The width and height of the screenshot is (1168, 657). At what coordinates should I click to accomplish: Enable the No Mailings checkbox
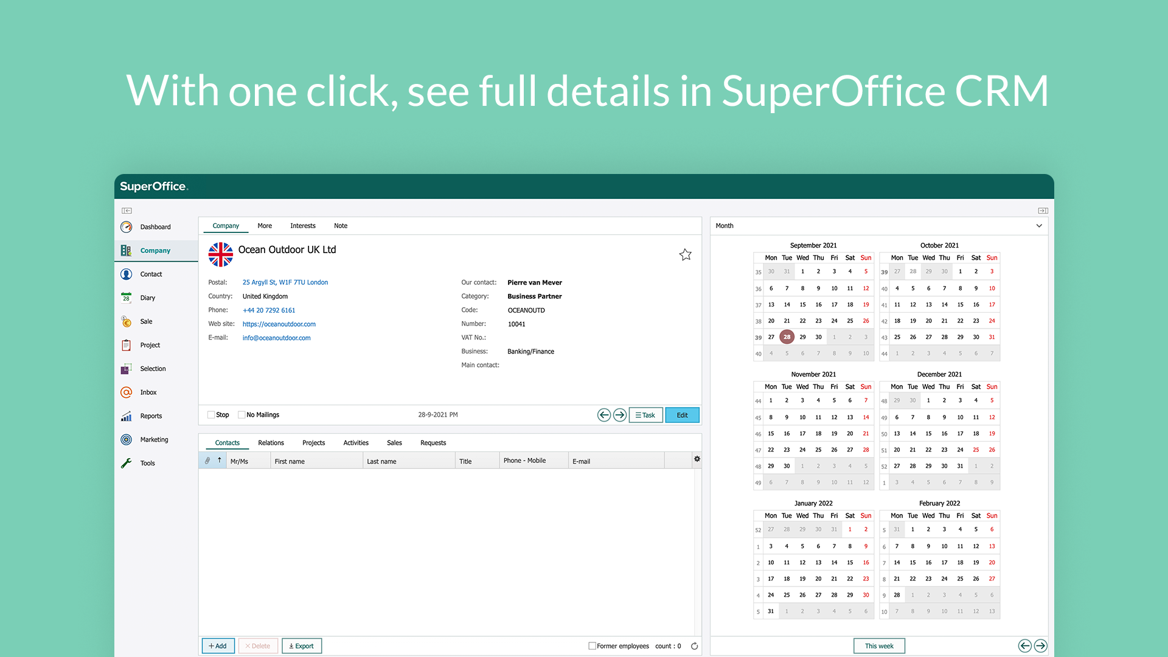(242, 415)
